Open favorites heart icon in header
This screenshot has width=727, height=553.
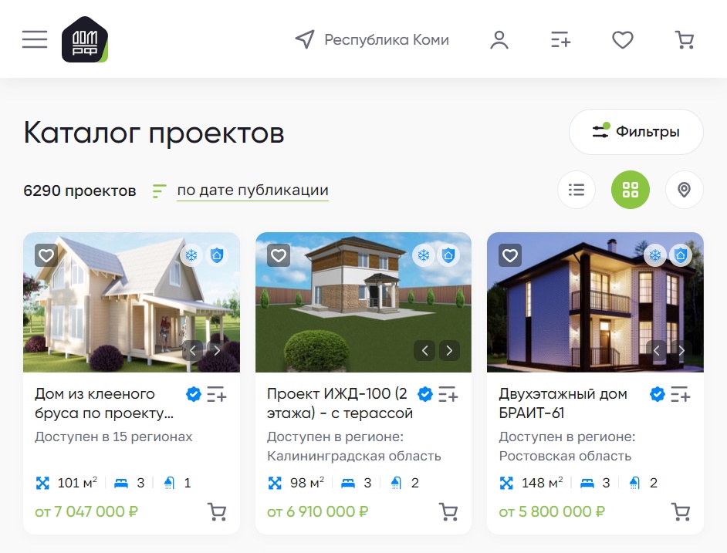pyautogui.click(x=623, y=40)
